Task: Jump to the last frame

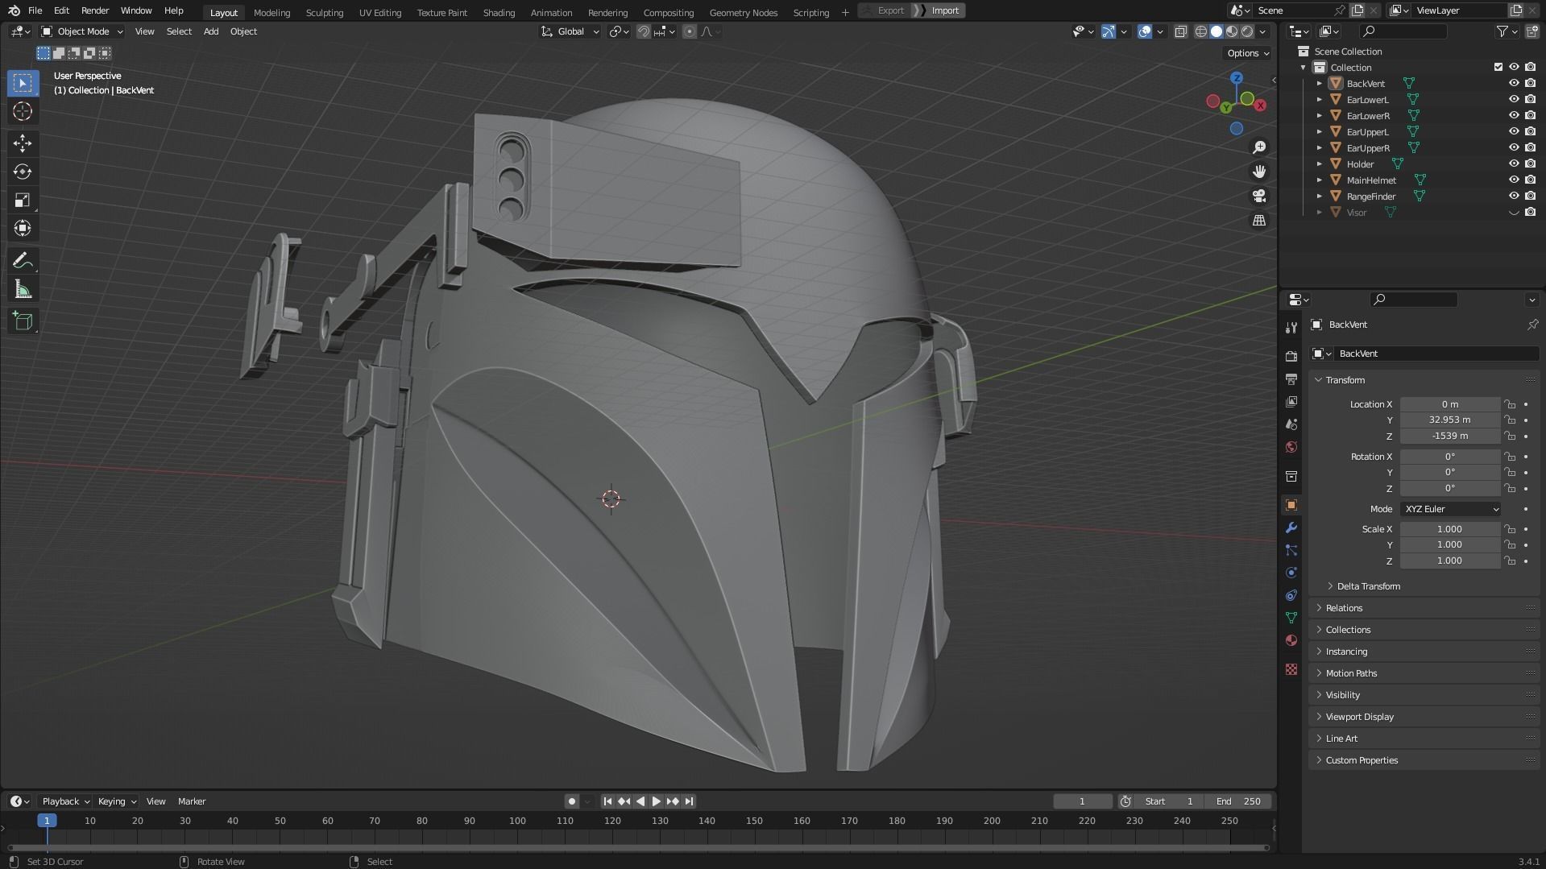Action: click(689, 801)
